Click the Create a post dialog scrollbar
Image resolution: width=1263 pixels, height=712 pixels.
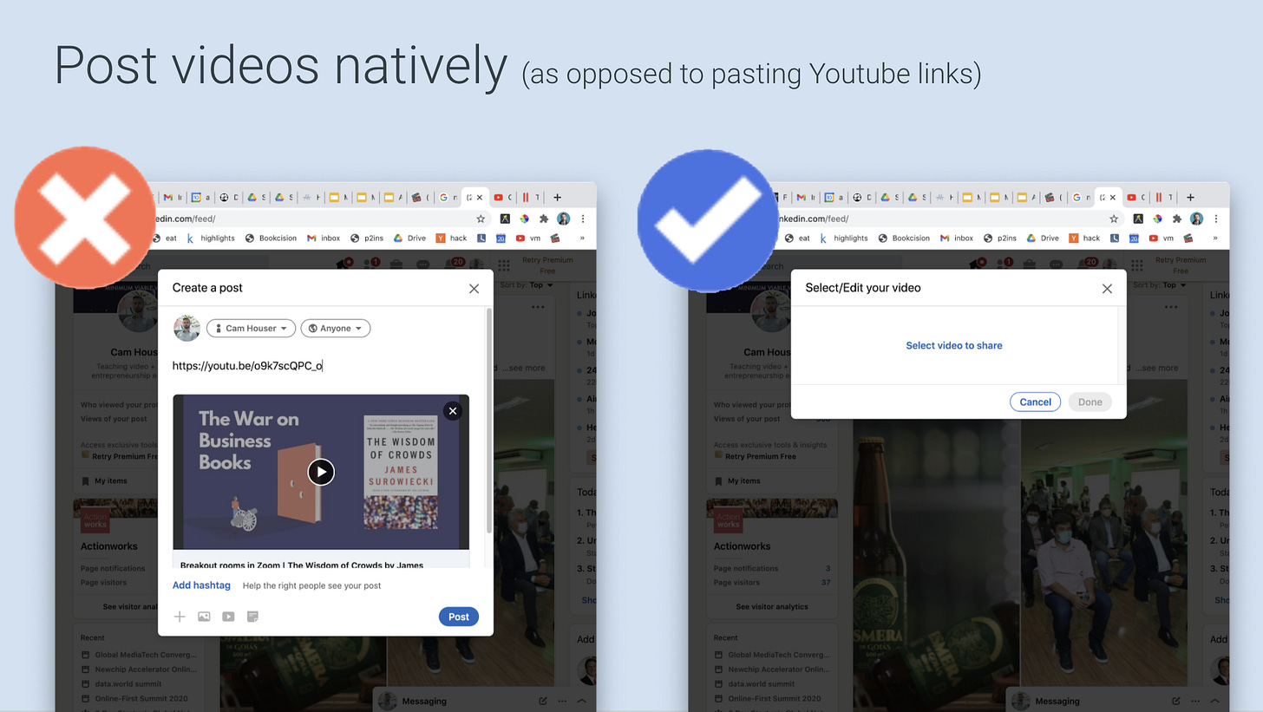489,421
